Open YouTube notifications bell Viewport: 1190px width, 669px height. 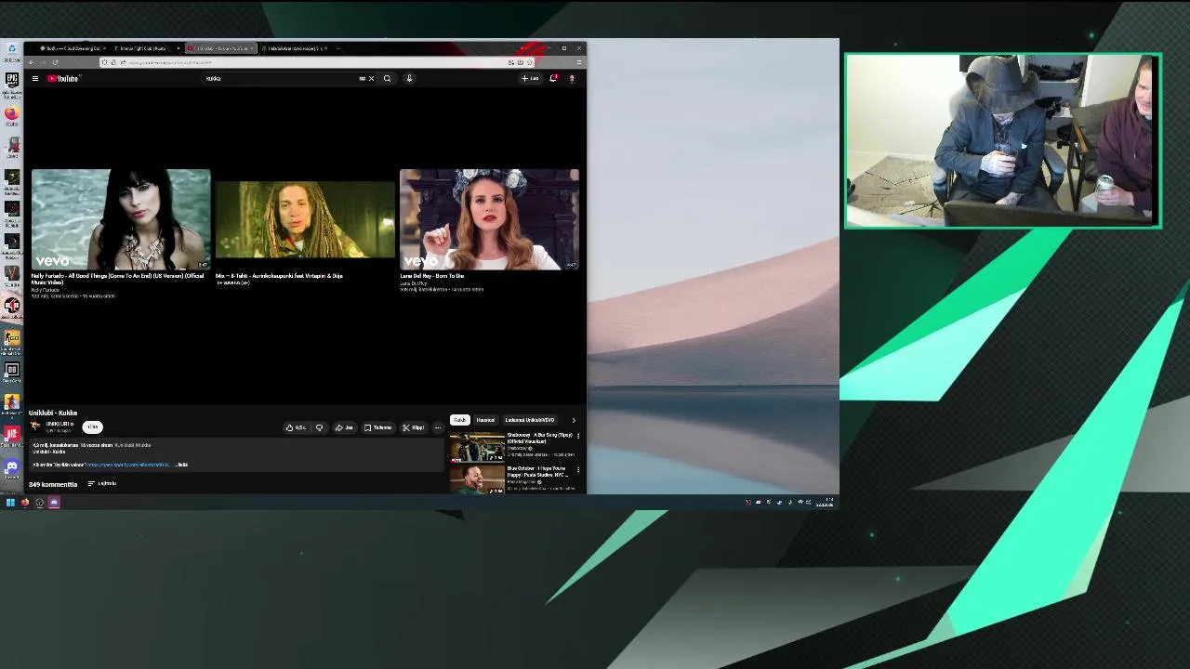(x=553, y=78)
